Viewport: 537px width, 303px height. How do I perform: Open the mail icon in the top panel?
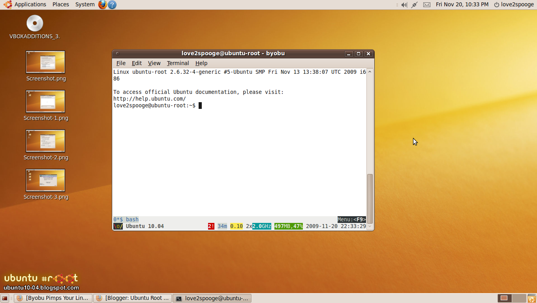tap(426, 4)
